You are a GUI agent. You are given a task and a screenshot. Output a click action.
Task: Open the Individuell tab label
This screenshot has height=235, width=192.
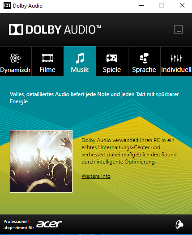pos(176,70)
